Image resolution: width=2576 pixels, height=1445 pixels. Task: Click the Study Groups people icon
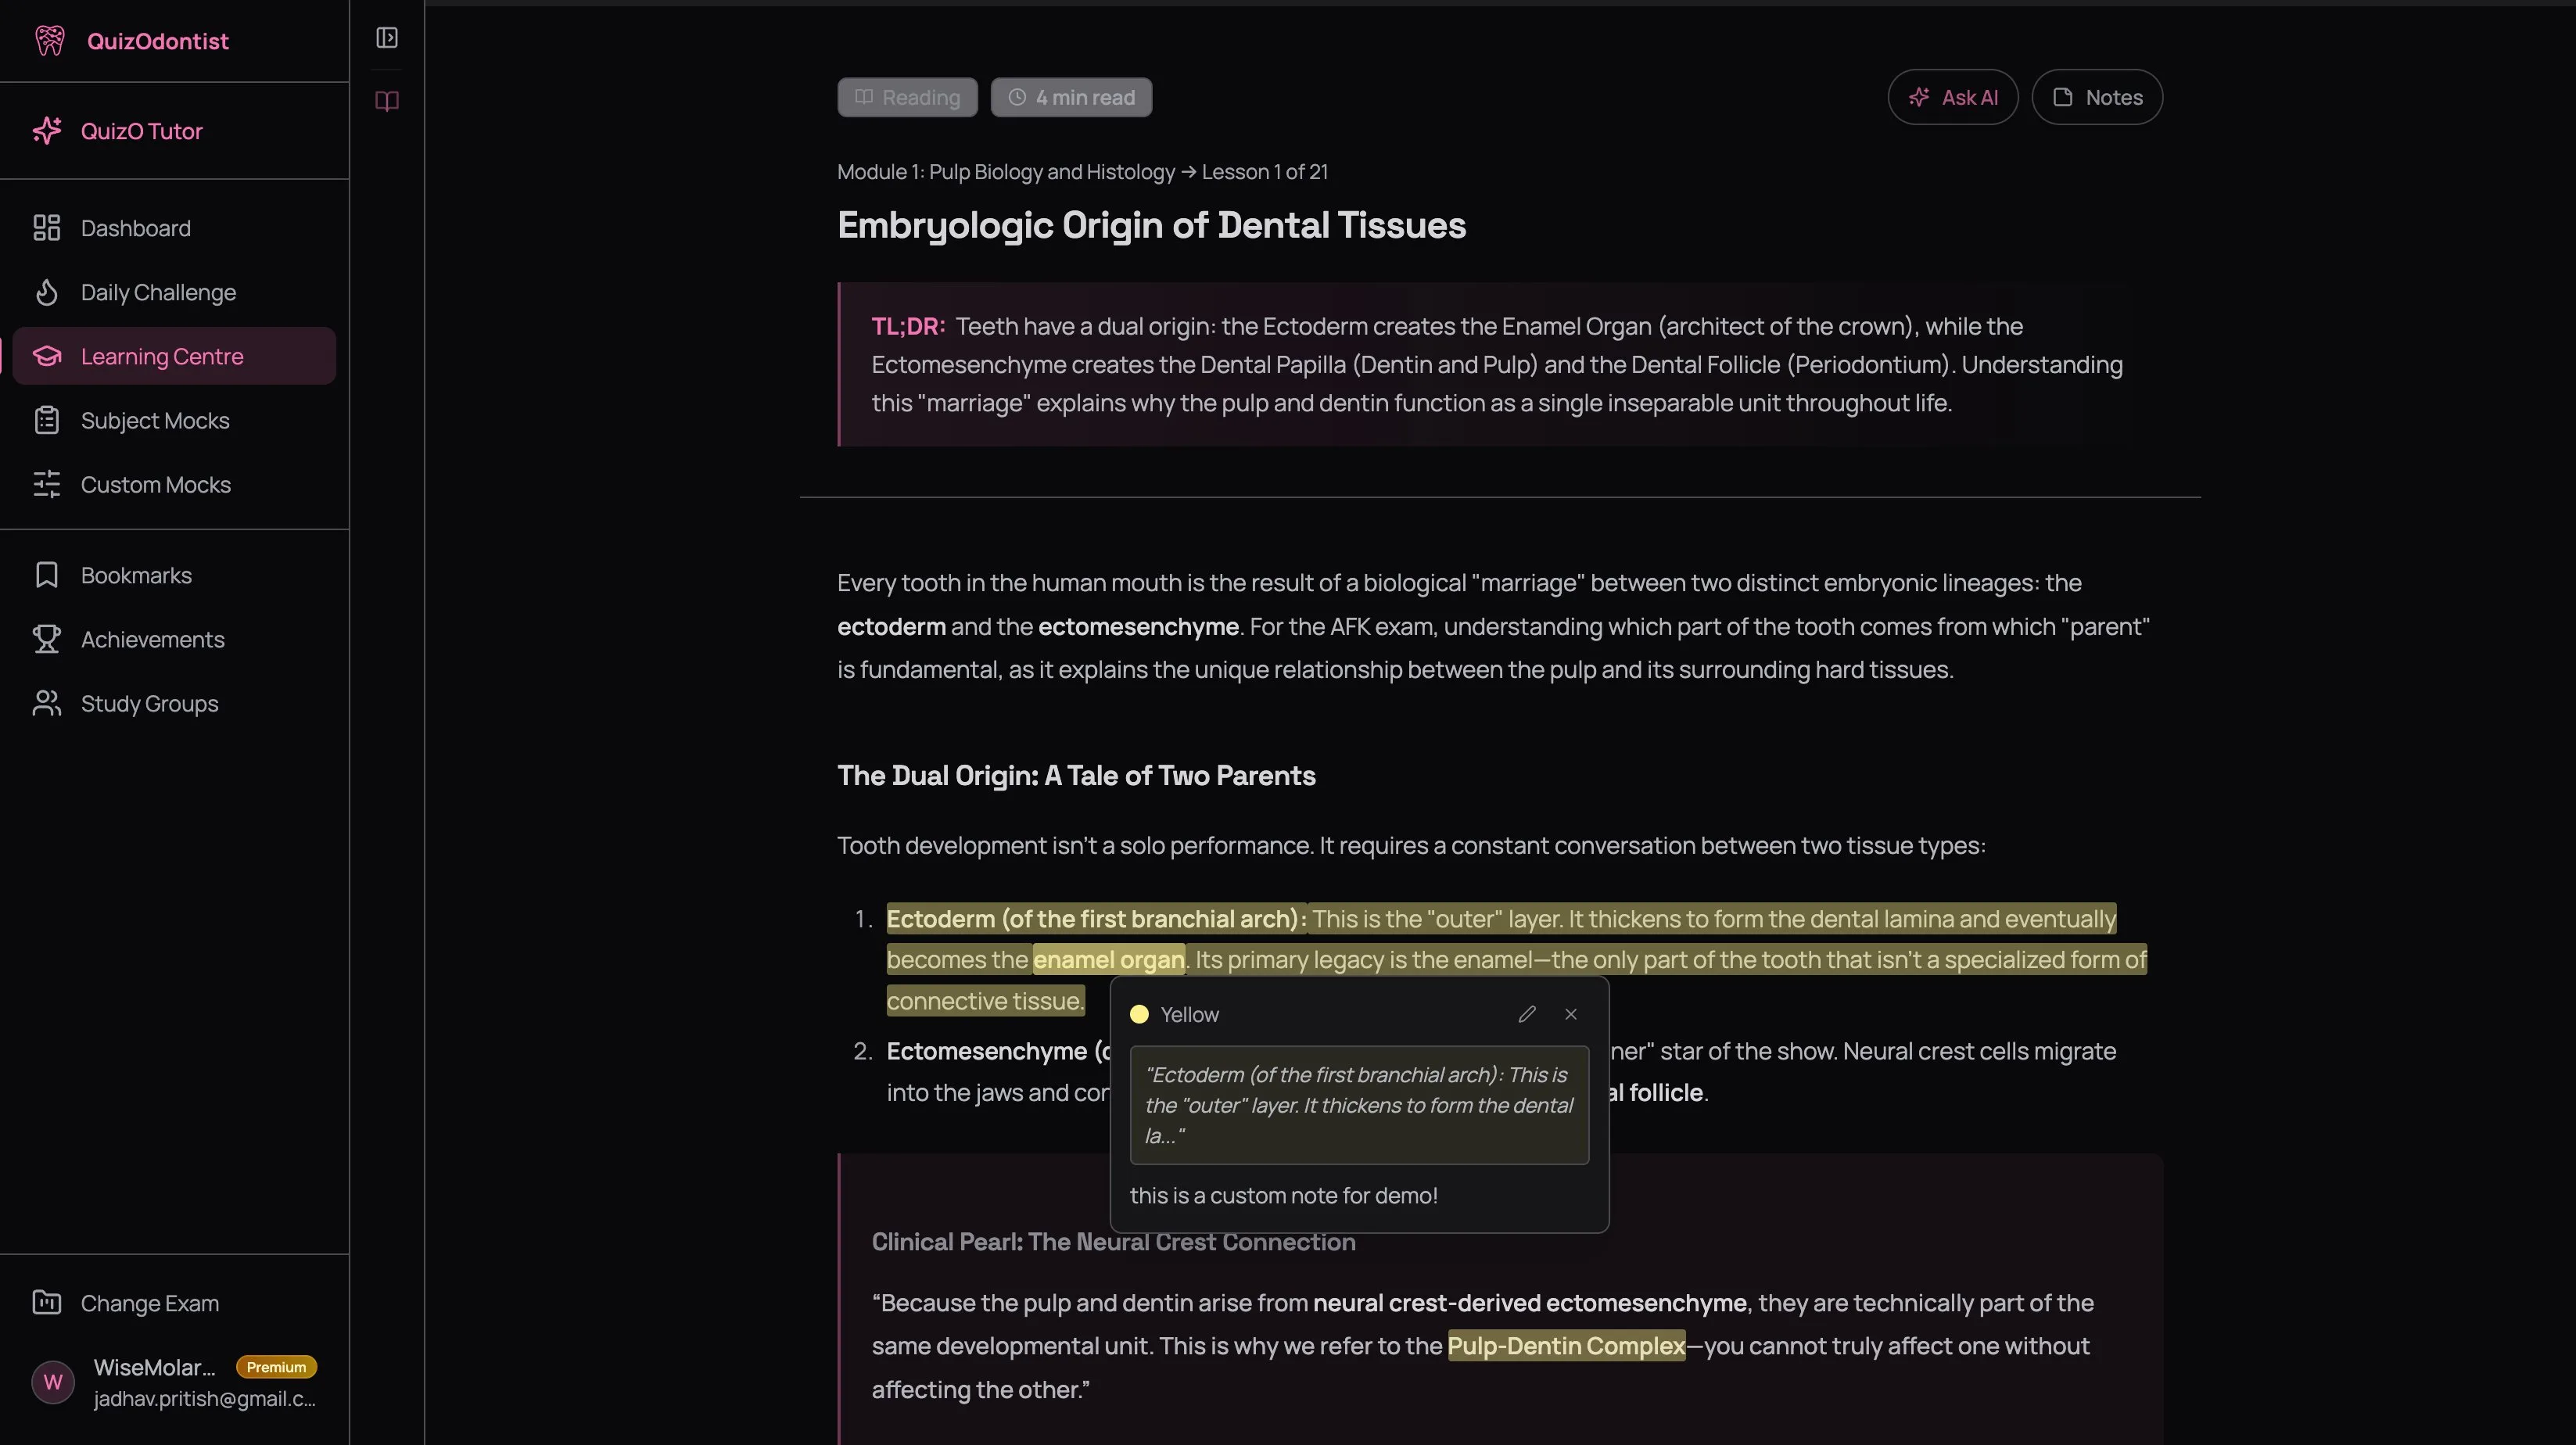coord(47,703)
